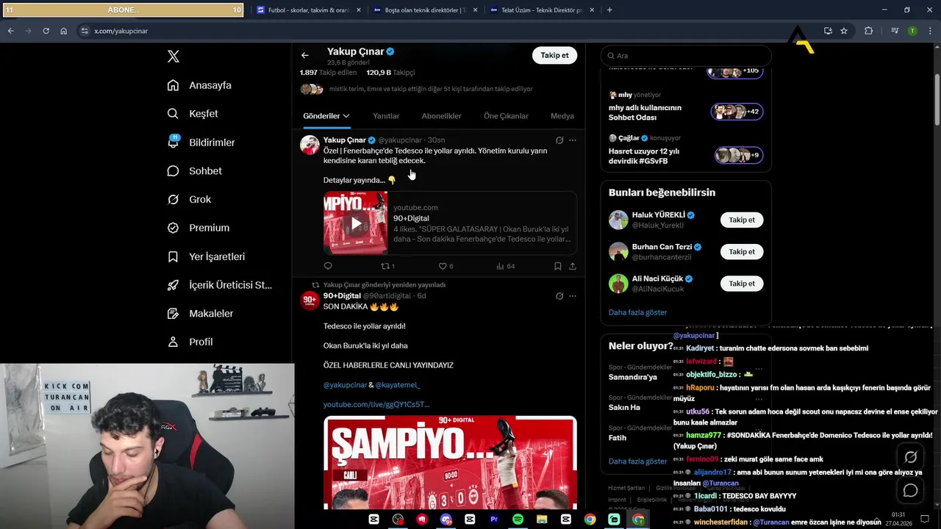Reply to Yakup Çınar's Tedesco tweet
The height and width of the screenshot is (529, 941).
point(328,266)
